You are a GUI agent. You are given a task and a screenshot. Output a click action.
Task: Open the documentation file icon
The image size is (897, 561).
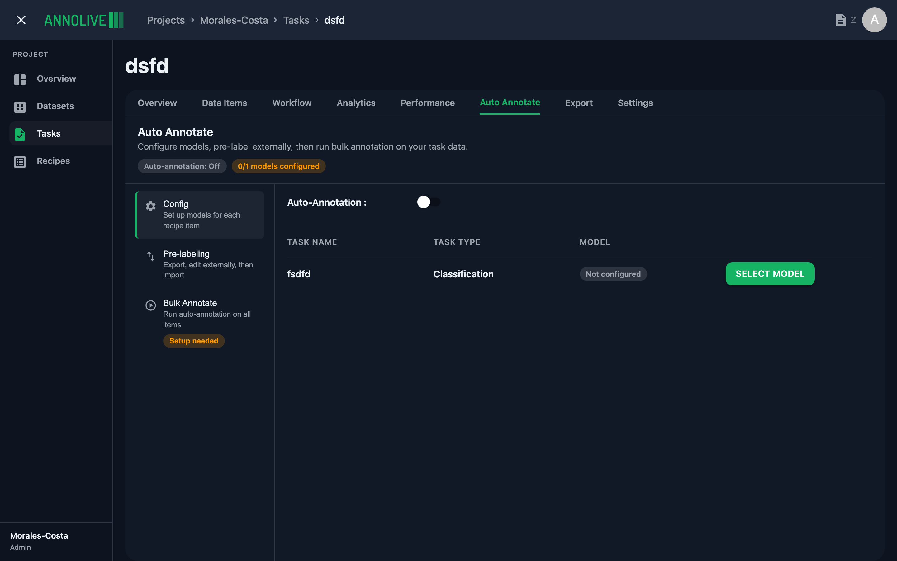841,20
